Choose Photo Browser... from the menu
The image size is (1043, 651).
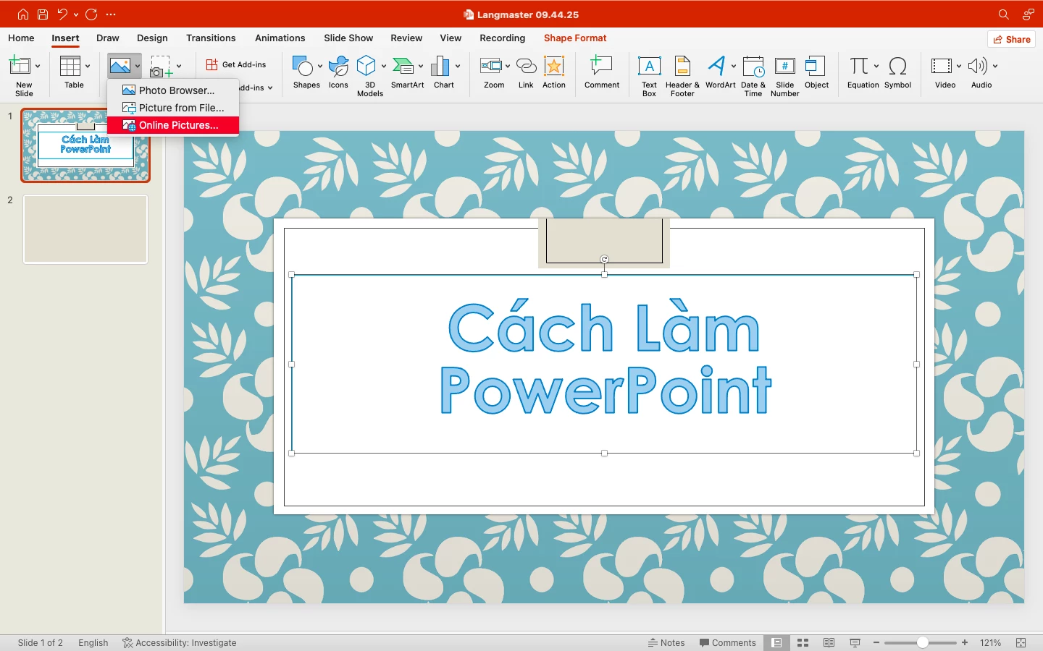(x=173, y=90)
